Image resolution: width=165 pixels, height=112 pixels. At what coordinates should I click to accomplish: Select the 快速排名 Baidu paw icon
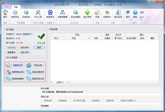pos(50,14)
